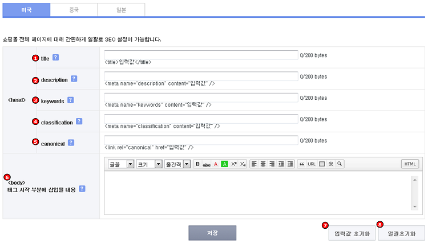The image size is (428, 243).
Task: Center align text in editor
Action: [x=263, y=164]
